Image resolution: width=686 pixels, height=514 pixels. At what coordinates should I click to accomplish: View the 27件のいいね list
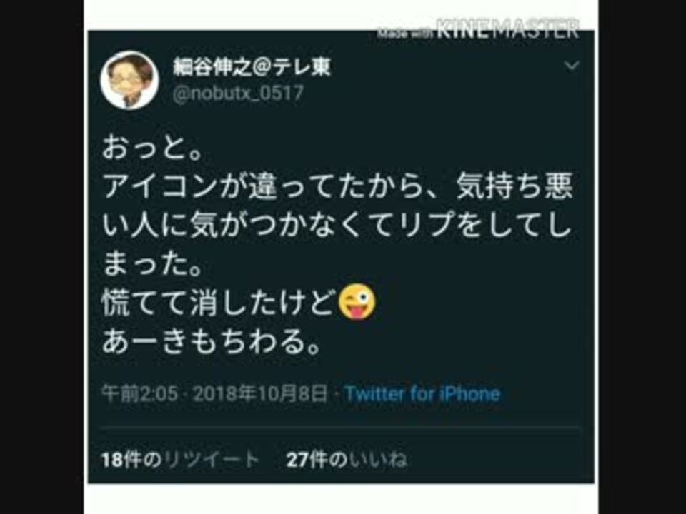(x=346, y=460)
